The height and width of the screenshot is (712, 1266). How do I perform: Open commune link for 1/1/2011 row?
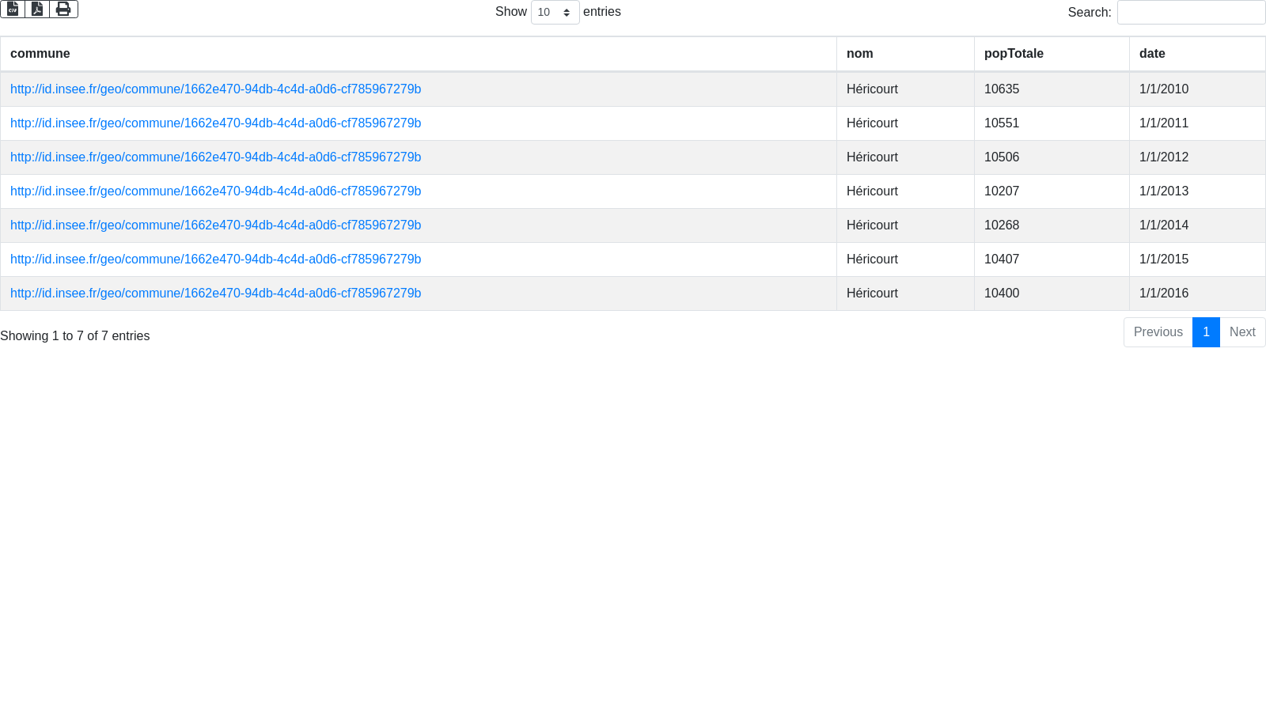[x=215, y=123]
